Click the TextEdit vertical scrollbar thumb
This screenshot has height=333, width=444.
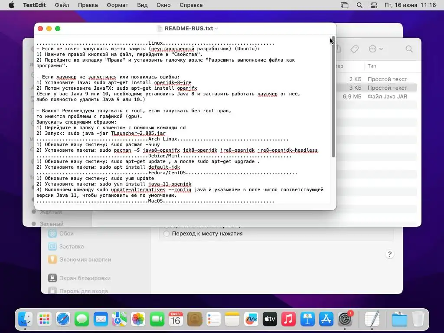tap(333, 97)
